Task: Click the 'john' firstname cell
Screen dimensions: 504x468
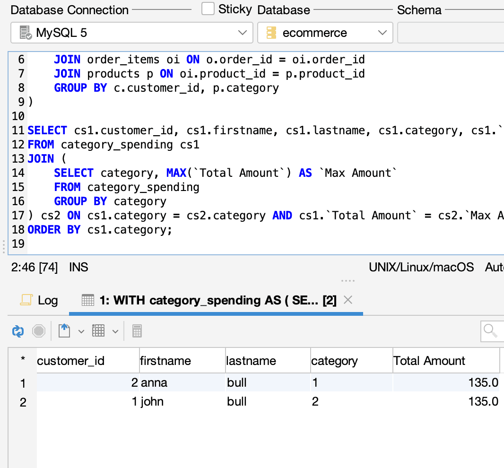Action: pos(182,401)
